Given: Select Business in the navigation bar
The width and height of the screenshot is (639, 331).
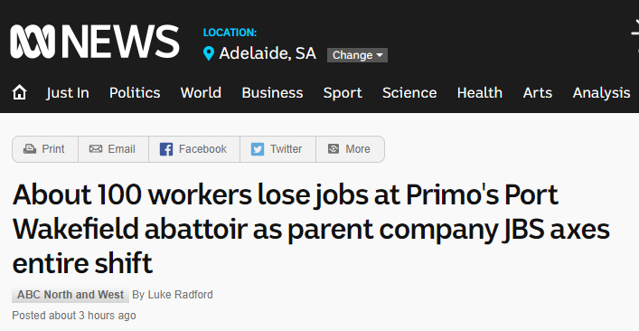Looking at the screenshot, I should (x=272, y=93).
